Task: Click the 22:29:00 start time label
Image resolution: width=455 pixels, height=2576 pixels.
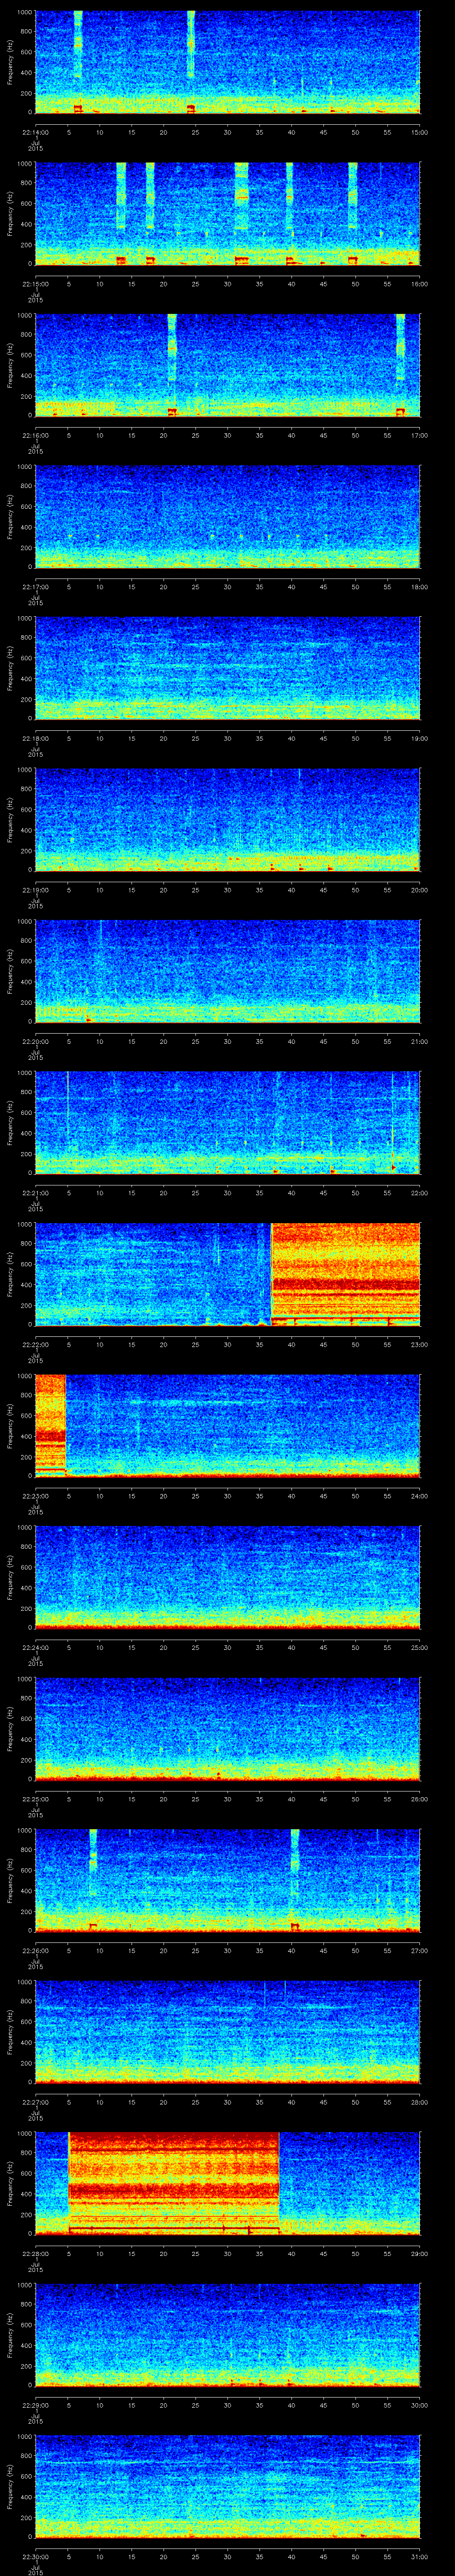Action: click(36, 2405)
